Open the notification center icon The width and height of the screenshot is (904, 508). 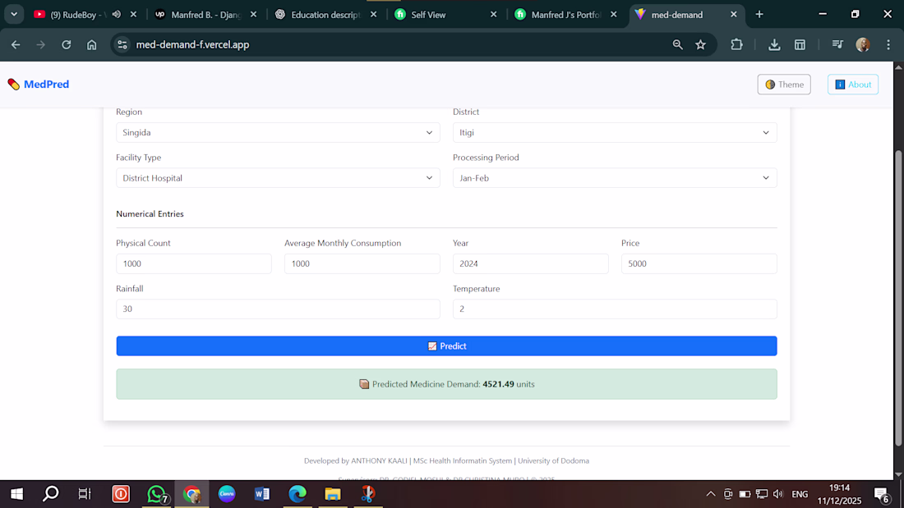click(882, 494)
